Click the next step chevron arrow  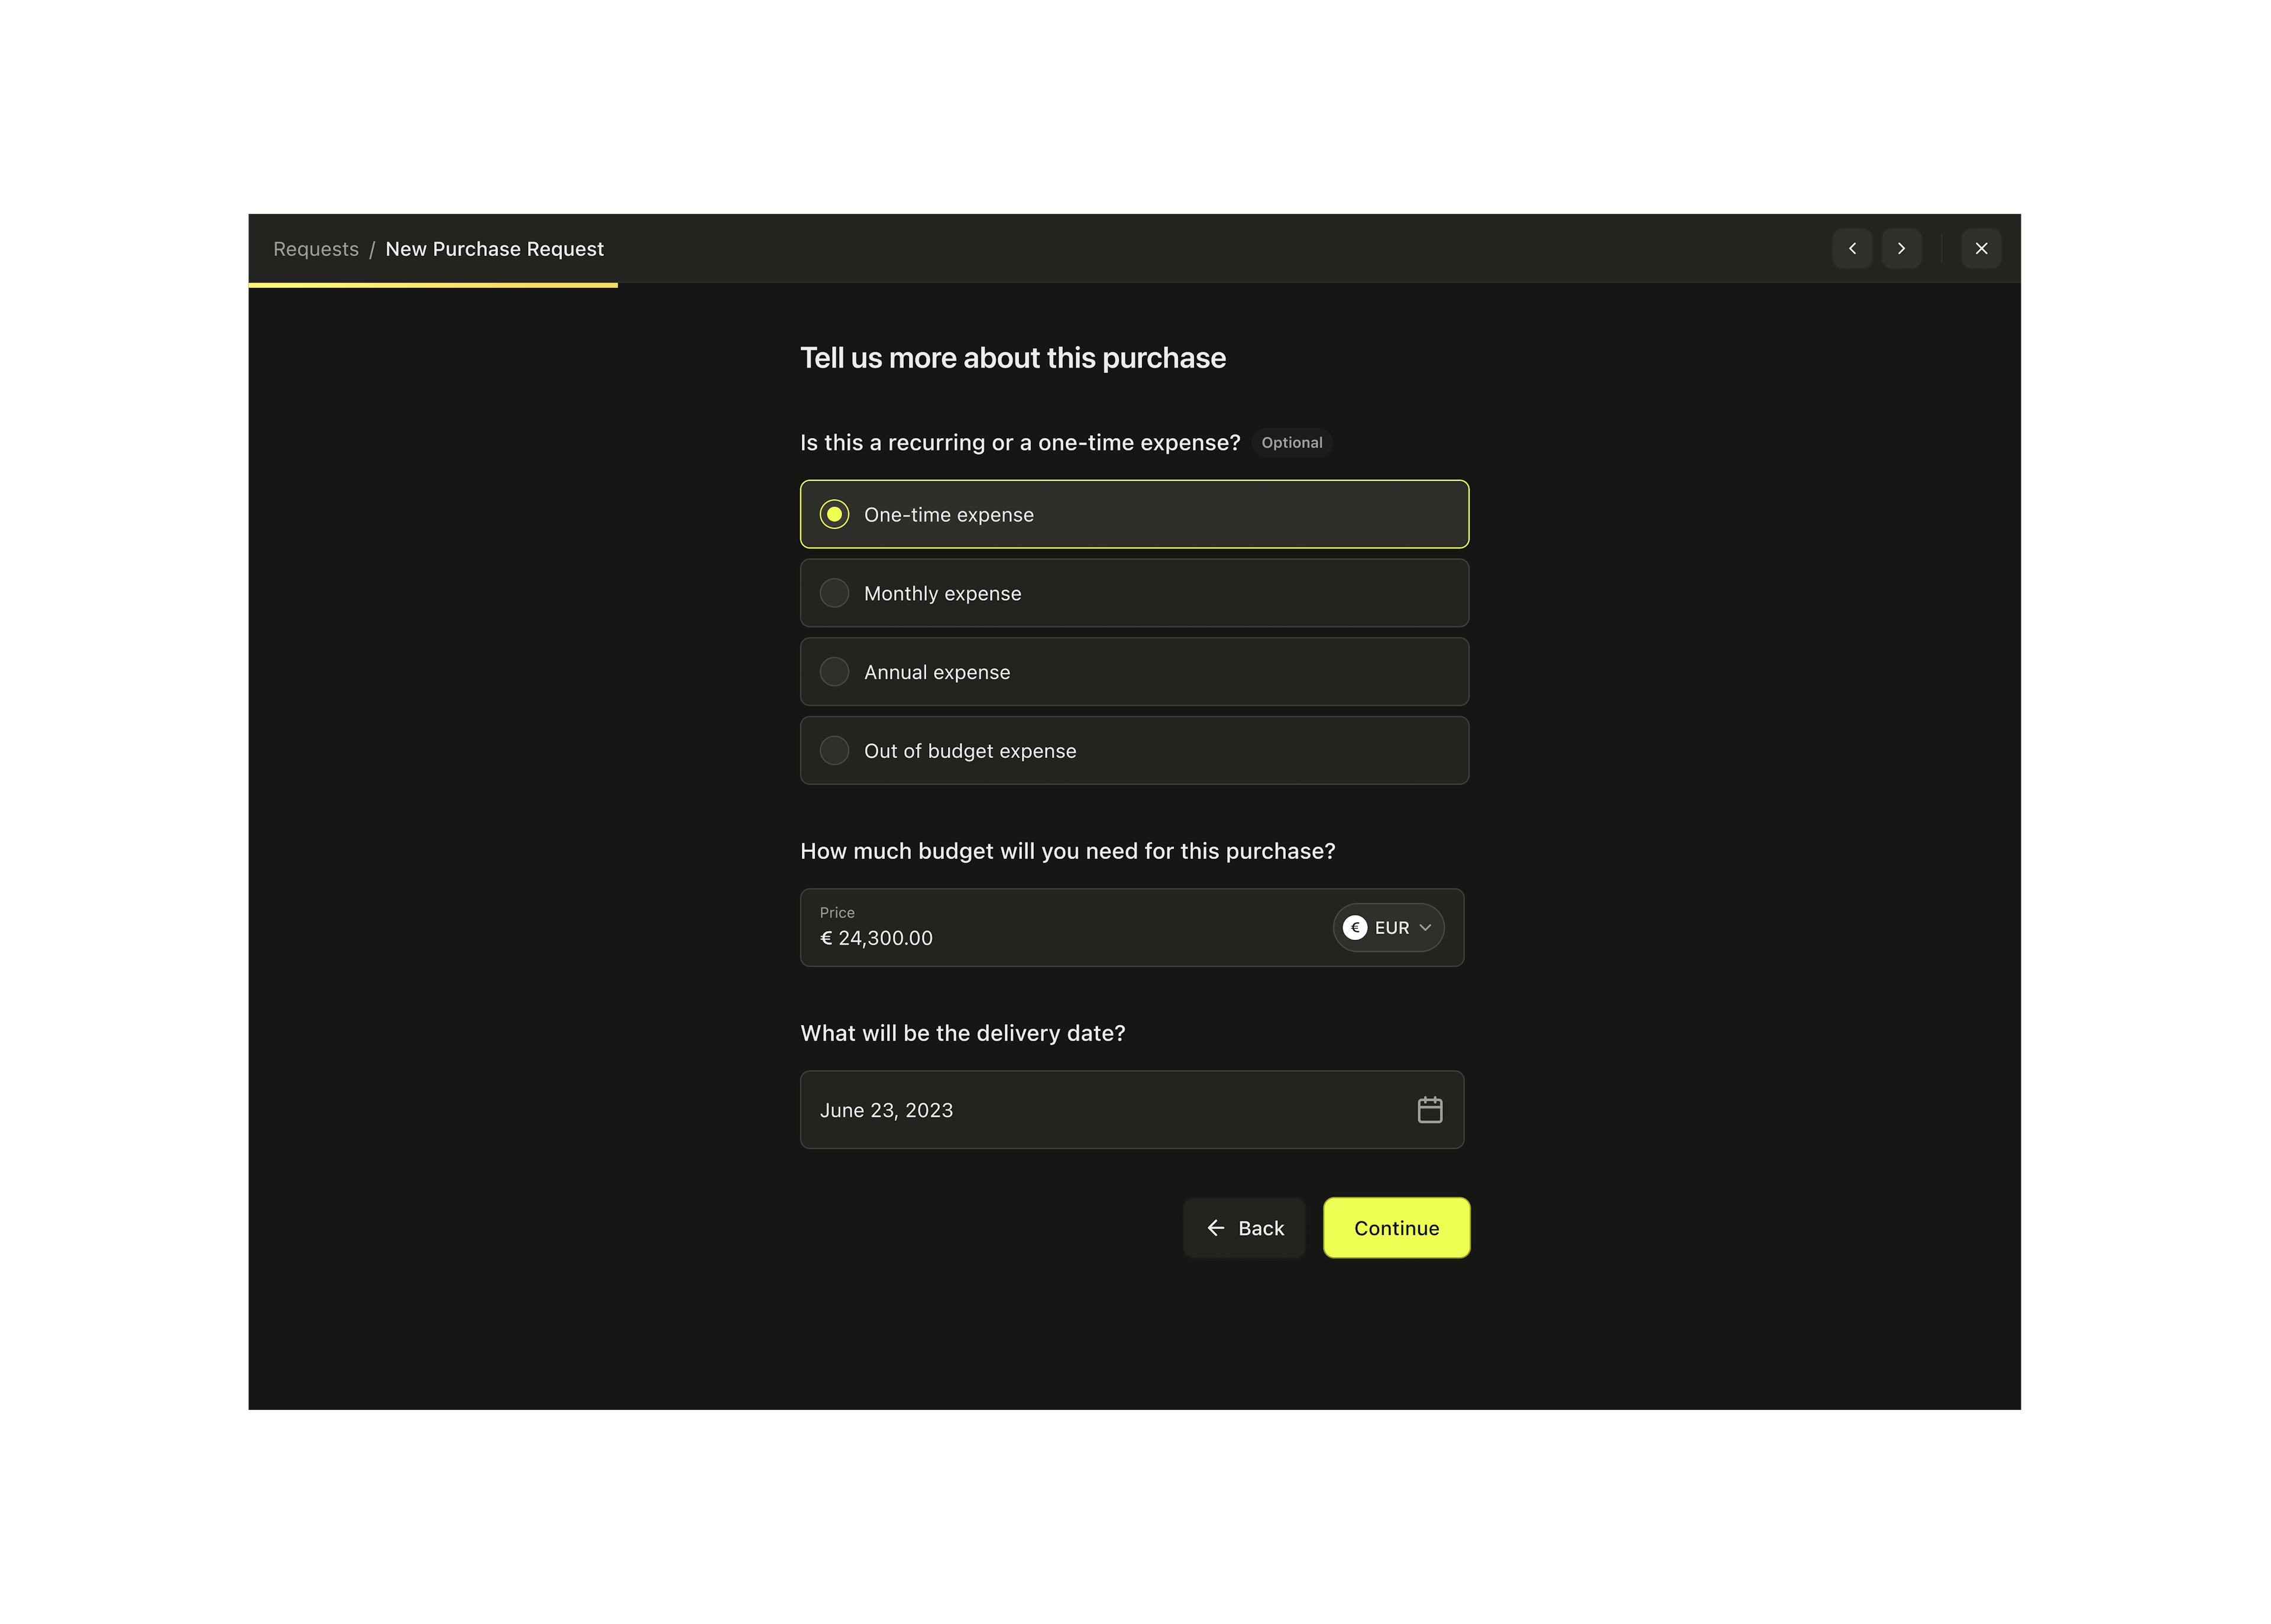[x=1901, y=248]
